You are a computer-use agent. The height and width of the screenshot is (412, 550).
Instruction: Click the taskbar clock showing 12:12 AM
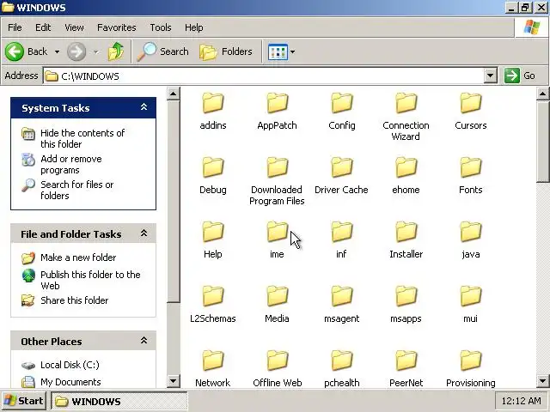[x=521, y=401]
